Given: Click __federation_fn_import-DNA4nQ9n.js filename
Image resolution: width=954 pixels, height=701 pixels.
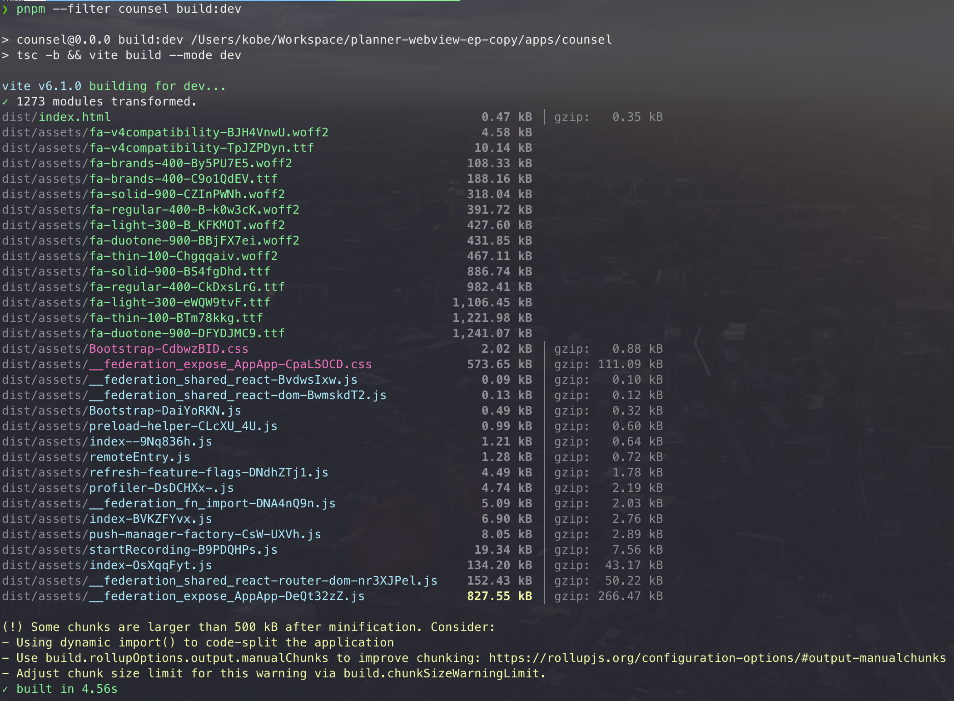Looking at the screenshot, I should [x=213, y=504].
